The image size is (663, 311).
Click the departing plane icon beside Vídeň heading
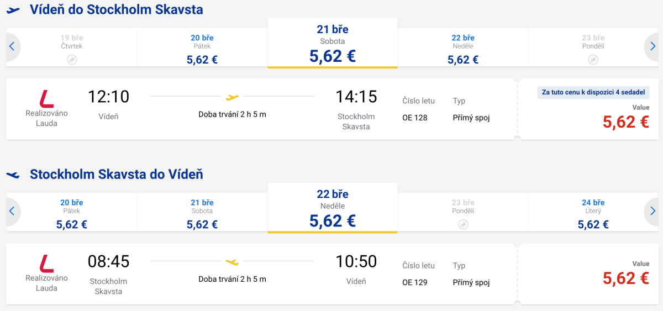point(13,10)
